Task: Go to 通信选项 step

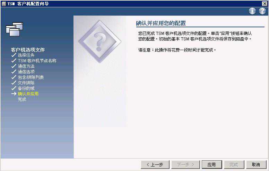Action: point(26,72)
